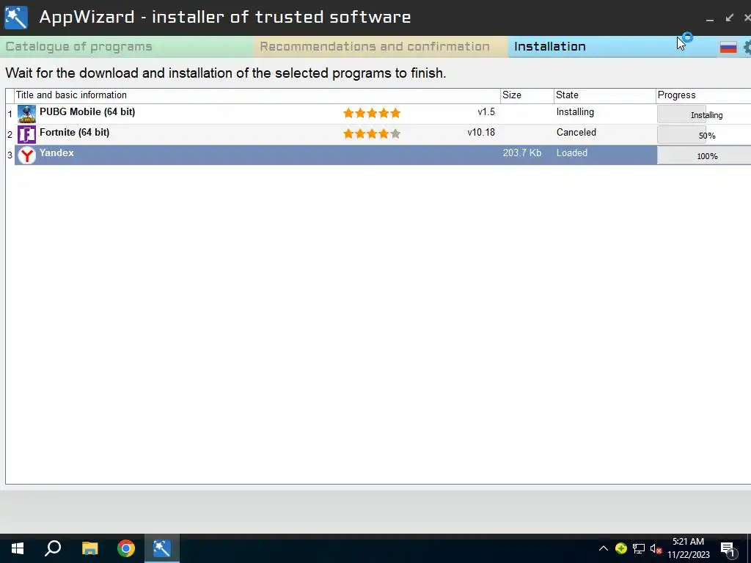Image resolution: width=751 pixels, height=563 pixels.
Task: Click the Russian flag language icon
Action: click(728, 47)
